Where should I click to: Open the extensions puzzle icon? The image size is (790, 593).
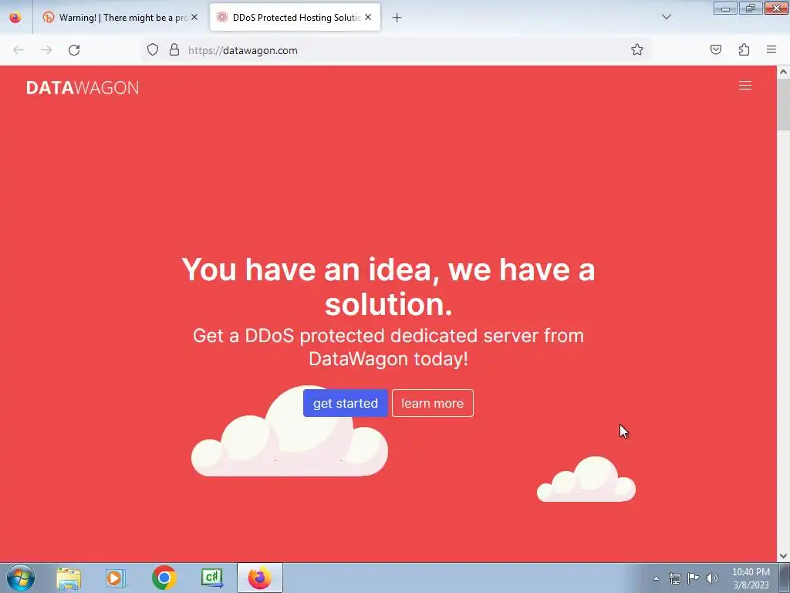pos(744,49)
